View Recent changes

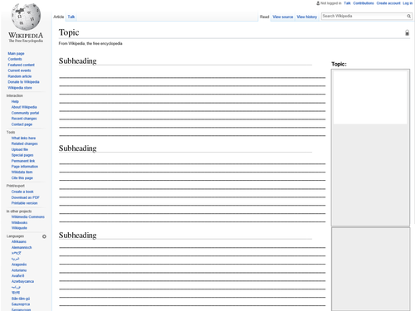pyautogui.click(x=24, y=119)
